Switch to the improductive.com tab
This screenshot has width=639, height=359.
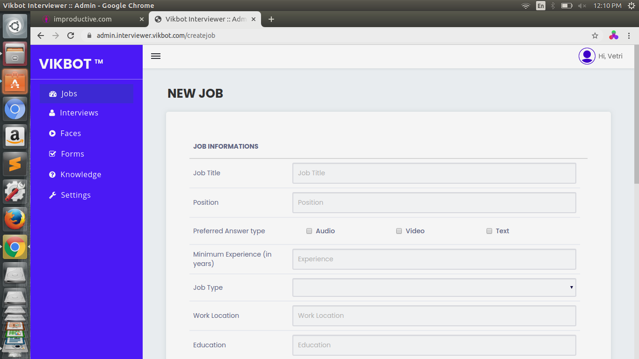(x=90, y=19)
